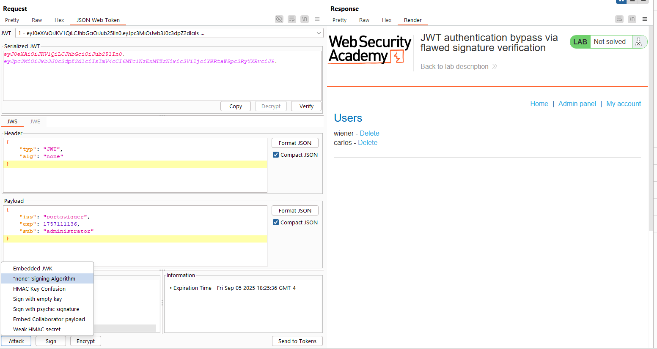The image size is (657, 349).
Task: Toggle show newlines icon in Response panel
Action: point(632,19)
